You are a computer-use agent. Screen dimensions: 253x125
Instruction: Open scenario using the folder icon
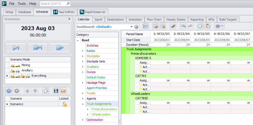coord(63,91)
